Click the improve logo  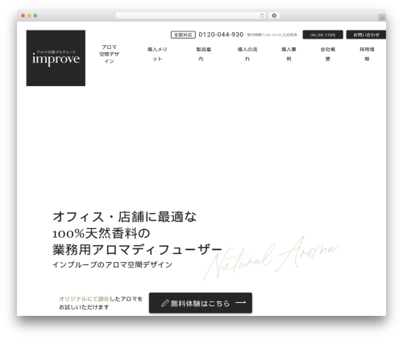tap(56, 58)
